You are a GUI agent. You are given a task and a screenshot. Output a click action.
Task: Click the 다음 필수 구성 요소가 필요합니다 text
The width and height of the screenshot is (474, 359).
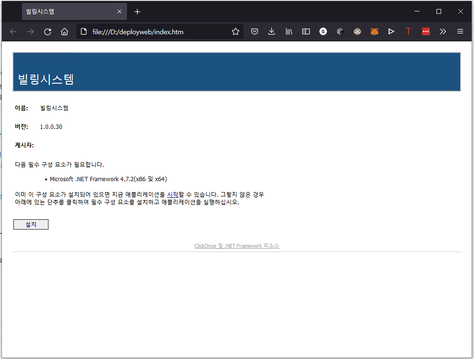[59, 165]
